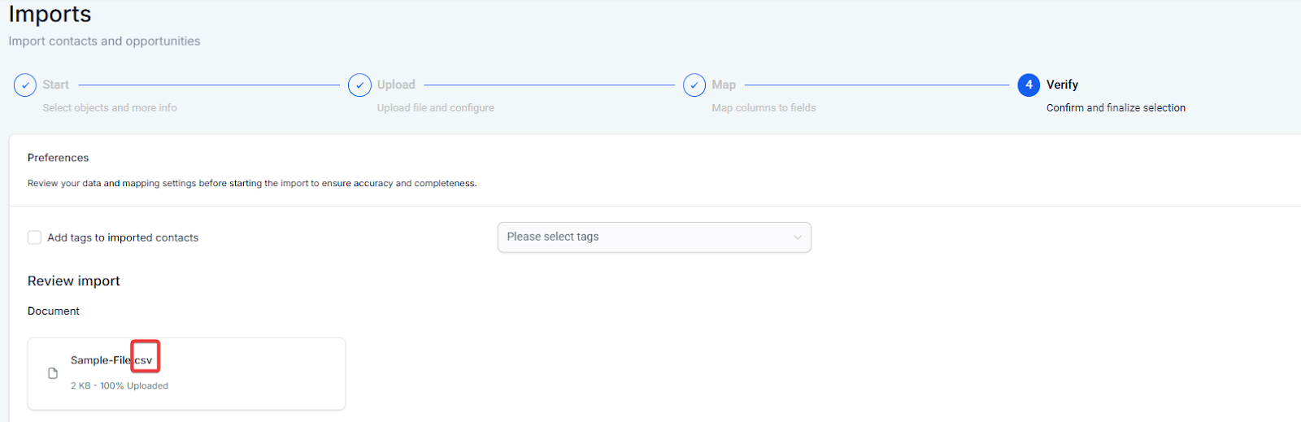Select the Verify step label
1301x422 pixels.
click(1062, 85)
